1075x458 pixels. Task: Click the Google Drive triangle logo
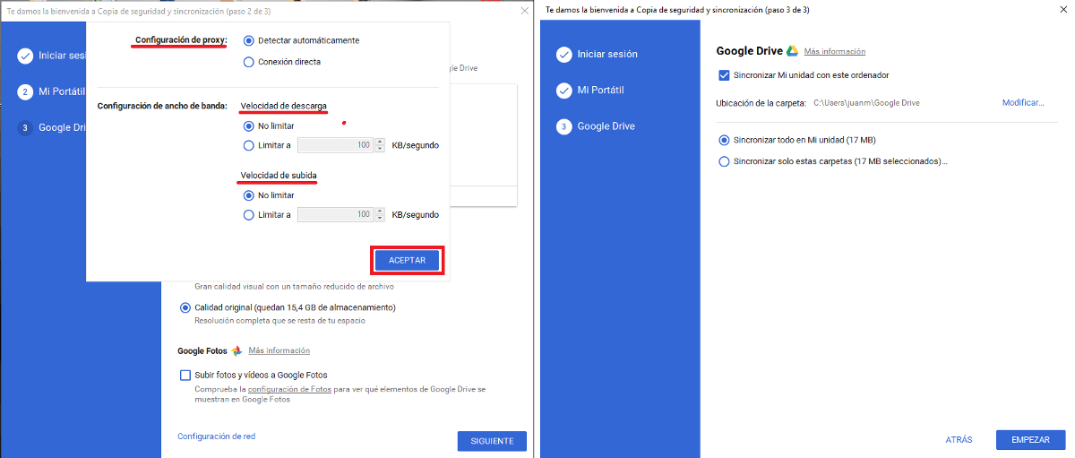tap(793, 51)
